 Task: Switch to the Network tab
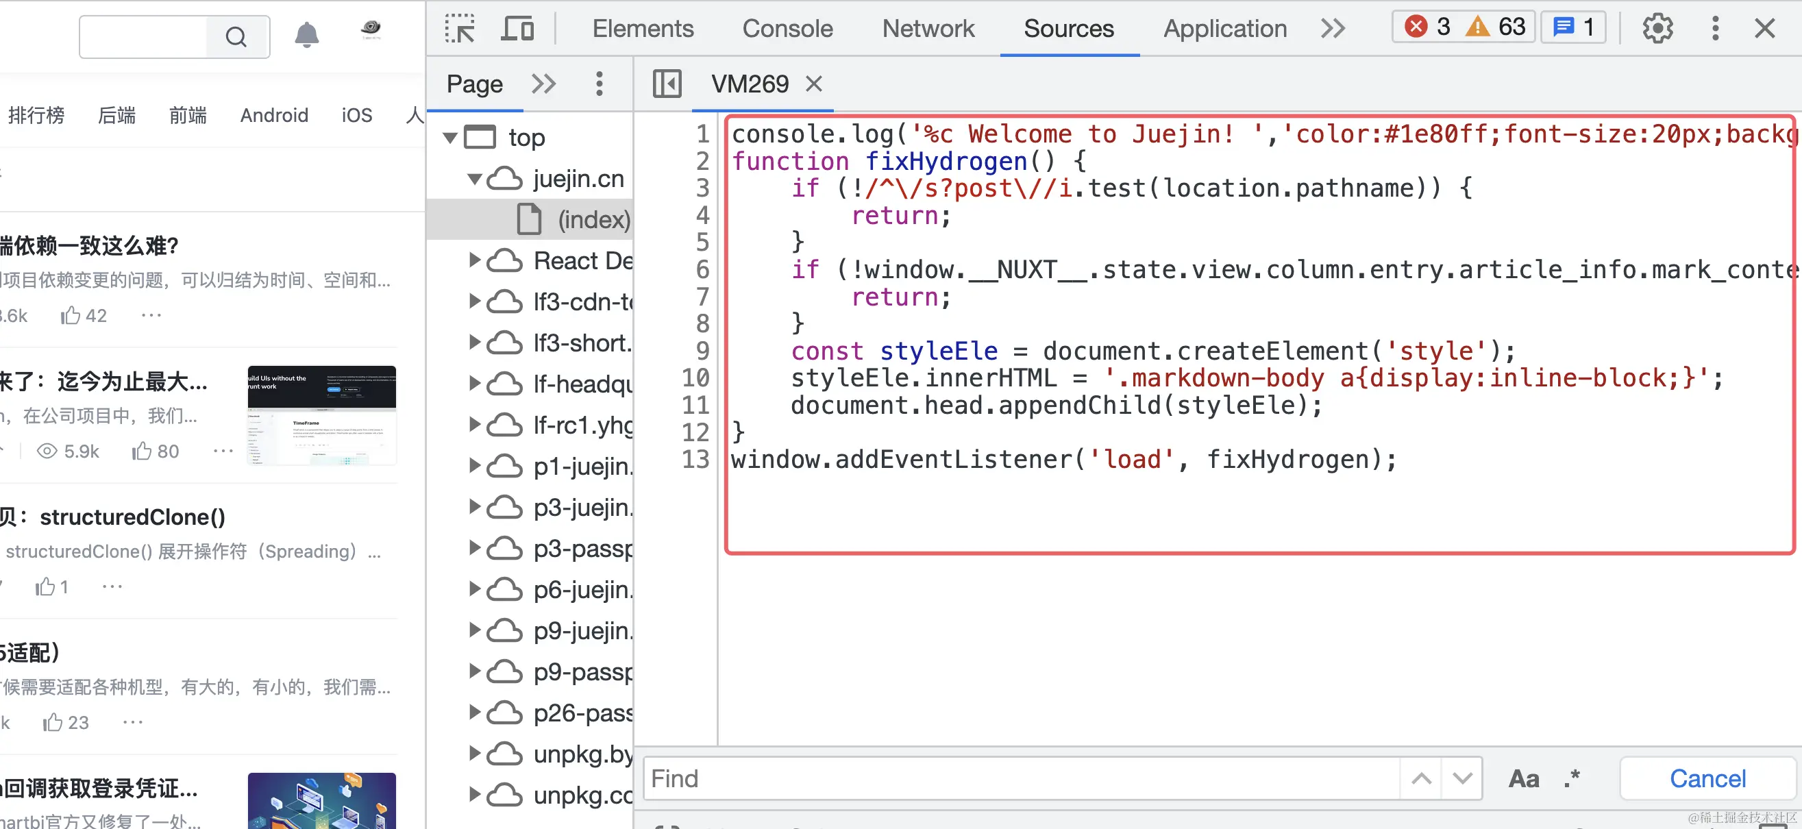point(928,29)
